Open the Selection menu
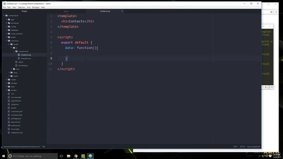The width and height of the screenshot is (283, 159). click(x=22, y=8)
